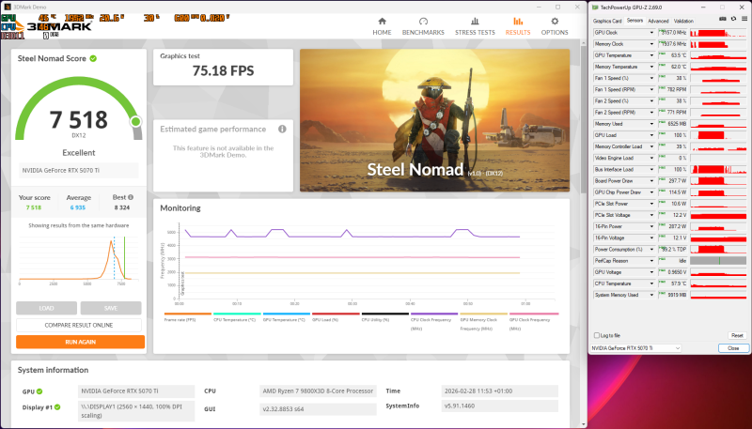Toggle the GPU Load (%) legend entry

tap(336, 317)
